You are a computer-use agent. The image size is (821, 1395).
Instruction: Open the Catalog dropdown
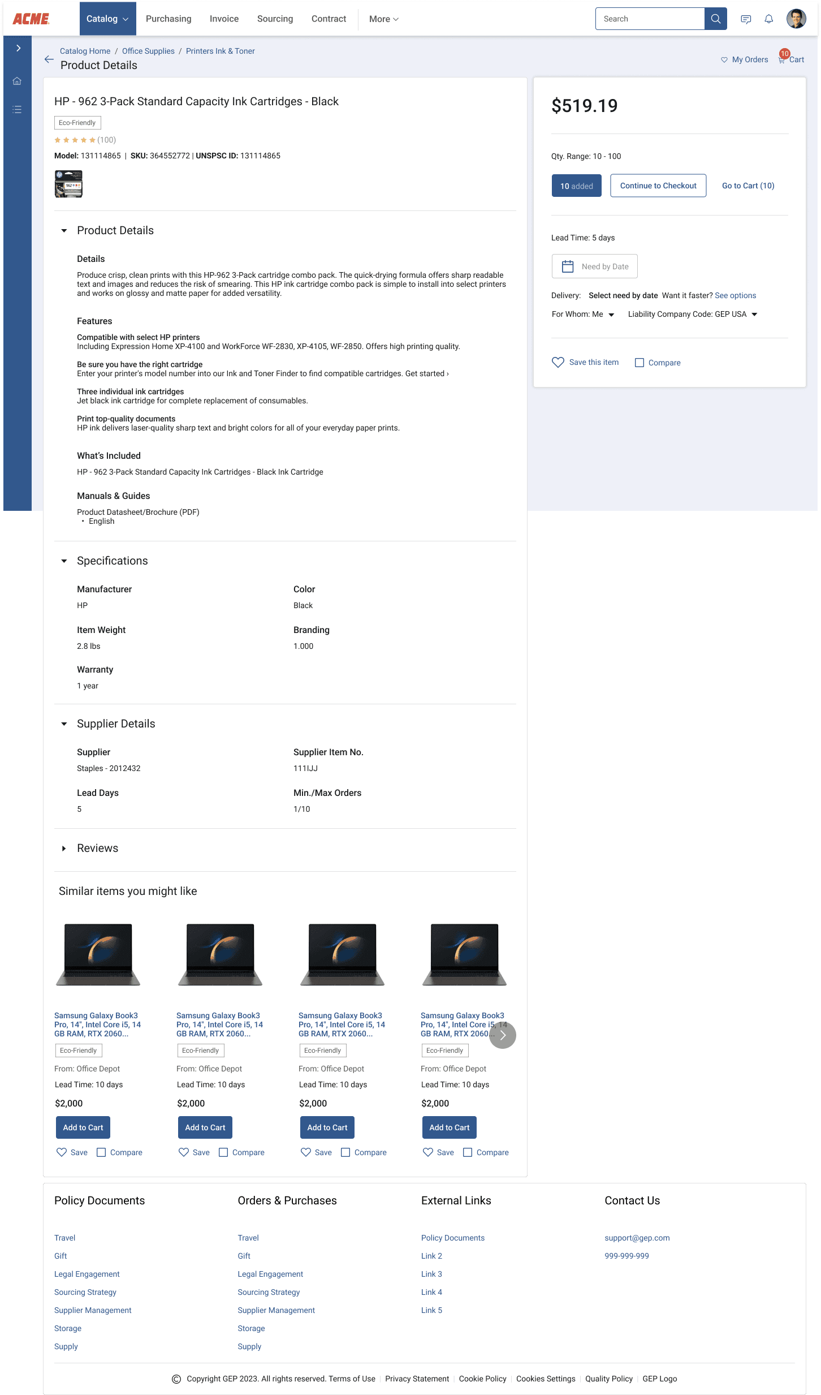tap(107, 19)
